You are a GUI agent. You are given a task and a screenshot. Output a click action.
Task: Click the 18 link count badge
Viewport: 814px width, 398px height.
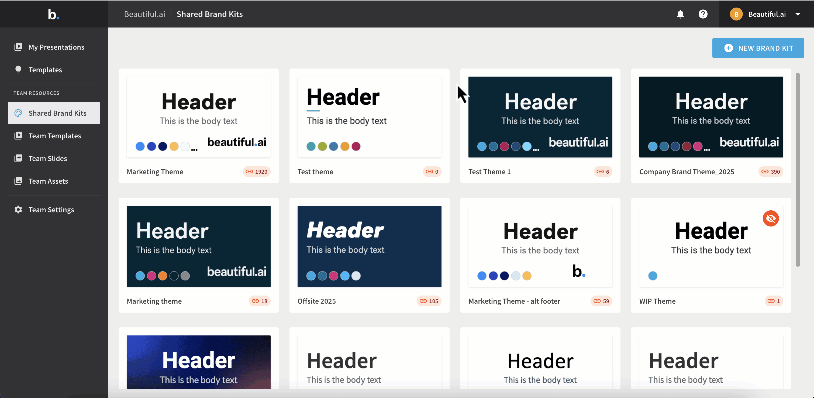point(260,301)
